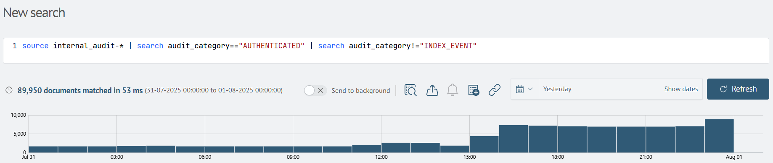Screen dimensions: 773x163
Task: Click the 18:00 label on the timeline axis
Action: 558,157
